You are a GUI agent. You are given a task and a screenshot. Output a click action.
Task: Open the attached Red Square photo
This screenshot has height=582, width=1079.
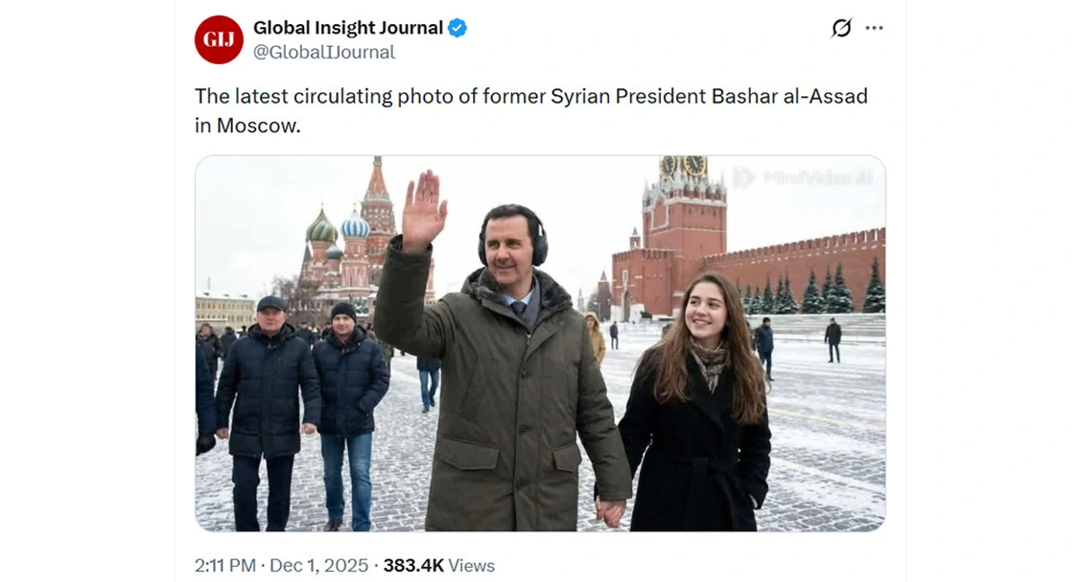click(539, 343)
